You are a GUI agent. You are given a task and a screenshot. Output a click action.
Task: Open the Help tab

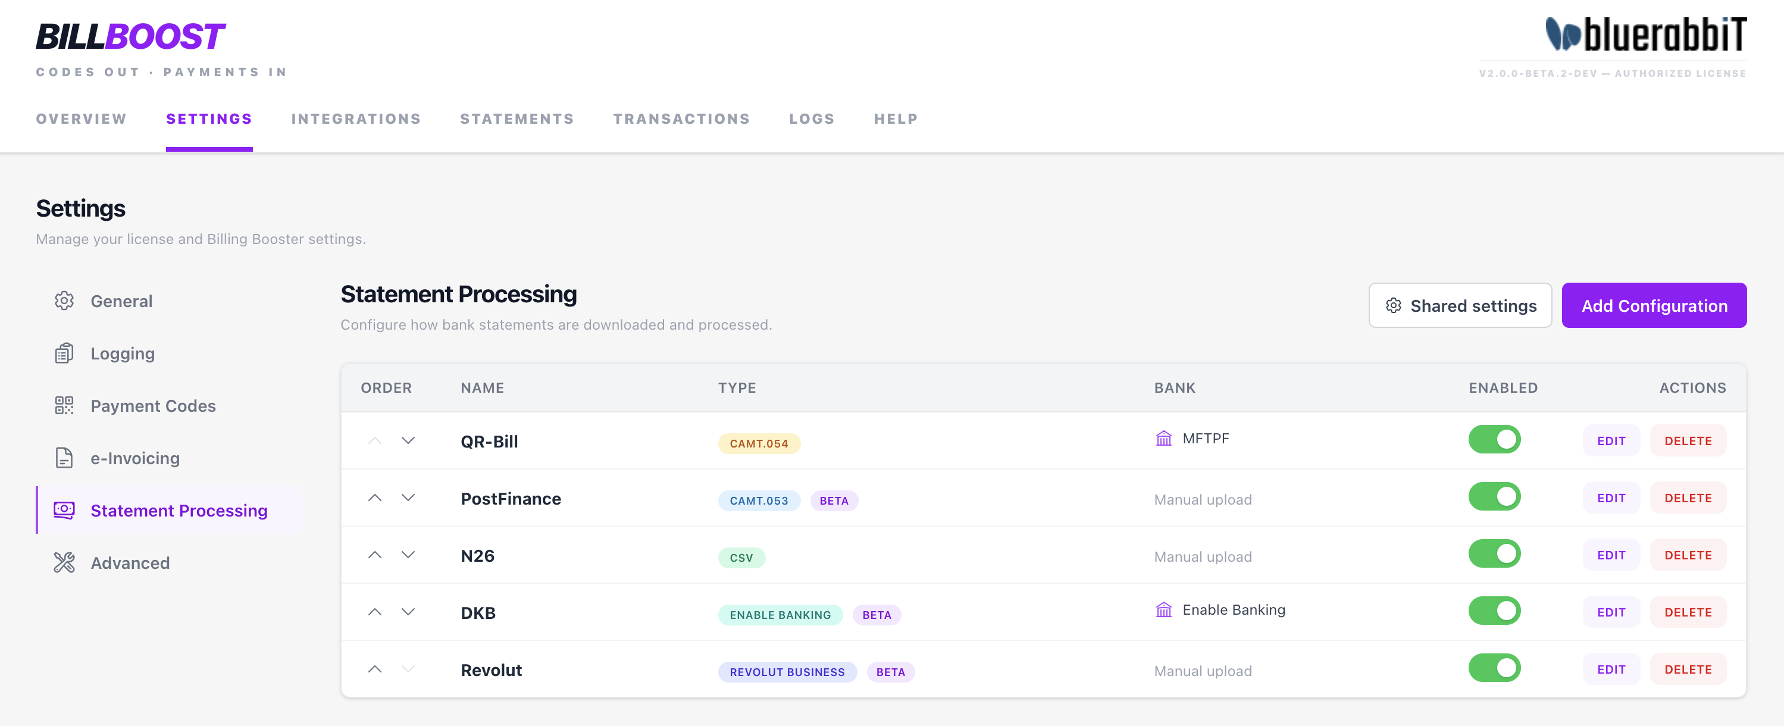[x=896, y=119]
